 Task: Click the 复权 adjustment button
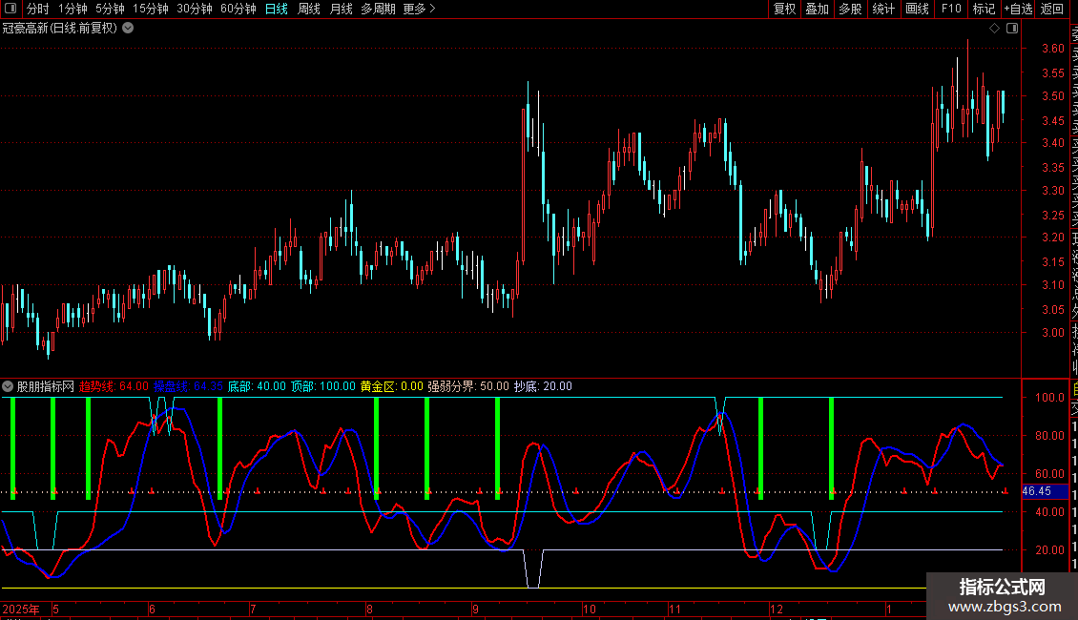[784, 9]
